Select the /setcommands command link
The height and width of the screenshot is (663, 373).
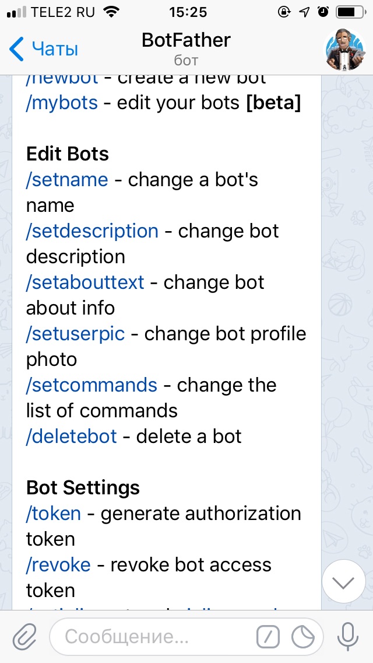coord(92,385)
